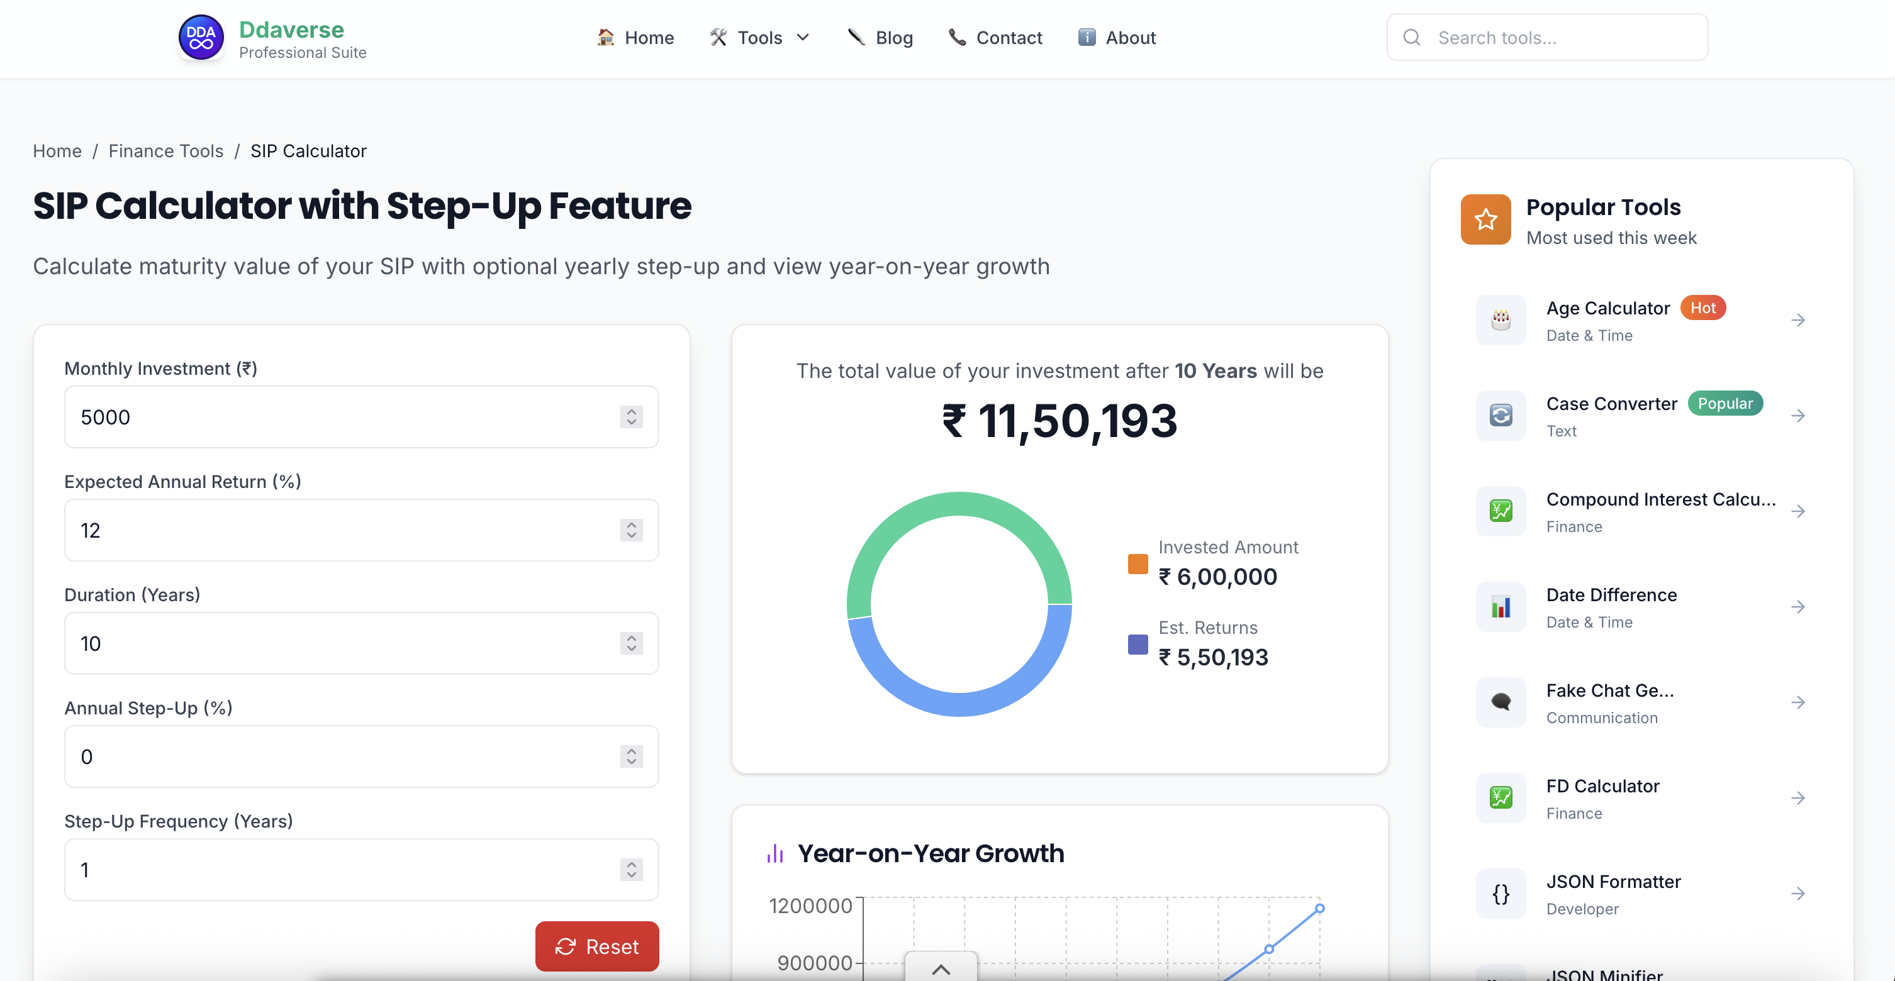This screenshot has height=981, width=1895.
Task: Click the JSON Formatter curly braces icon
Action: [1500, 894]
